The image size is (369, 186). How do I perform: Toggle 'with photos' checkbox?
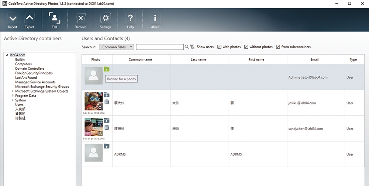219,47
